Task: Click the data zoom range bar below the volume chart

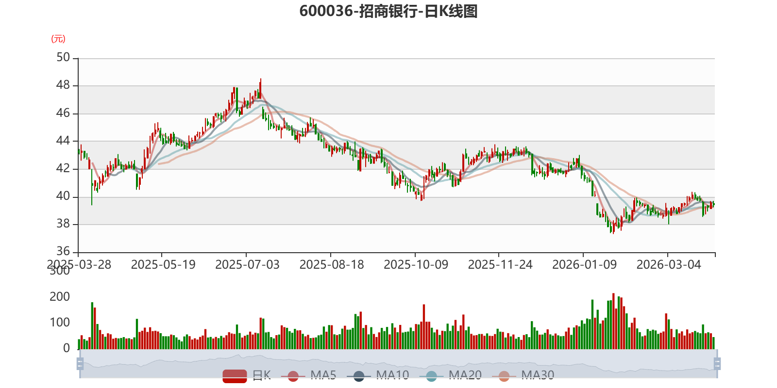Action: tap(398, 364)
